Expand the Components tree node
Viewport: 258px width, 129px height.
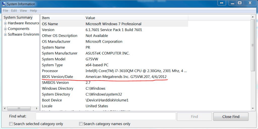pos(5,29)
